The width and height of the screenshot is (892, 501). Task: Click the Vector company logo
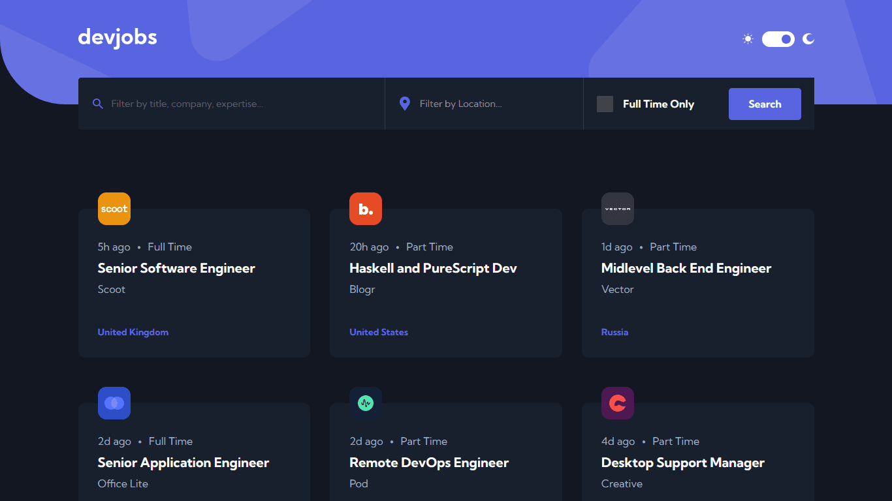(x=617, y=209)
